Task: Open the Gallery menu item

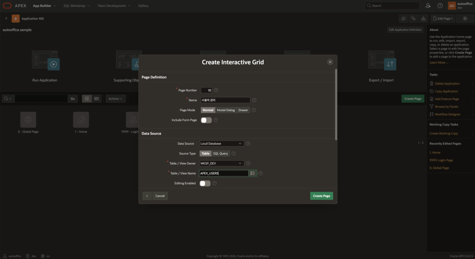Action: click(x=143, y=6)
